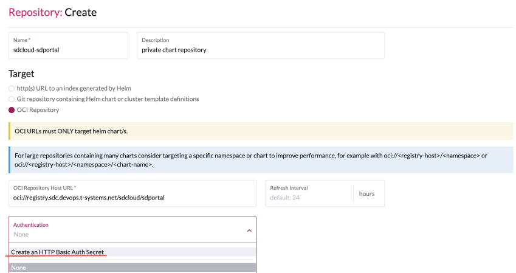
Task: Collapse the Authentication dropdown using the chevron
Action: click(249, 230)
